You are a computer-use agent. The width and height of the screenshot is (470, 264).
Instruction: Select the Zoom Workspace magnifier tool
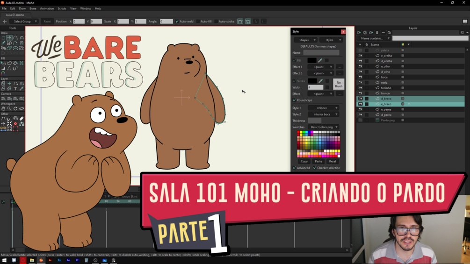coord(9,109)
